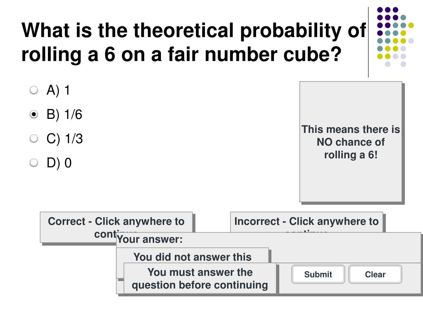
Task: Click the yellow dot at the decoration's right edge
Action: click(411, 25)
